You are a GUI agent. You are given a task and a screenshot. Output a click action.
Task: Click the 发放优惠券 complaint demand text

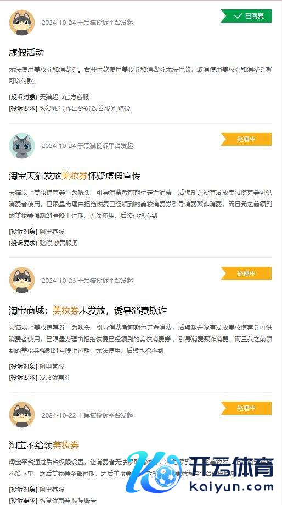(x=55, y=377)
